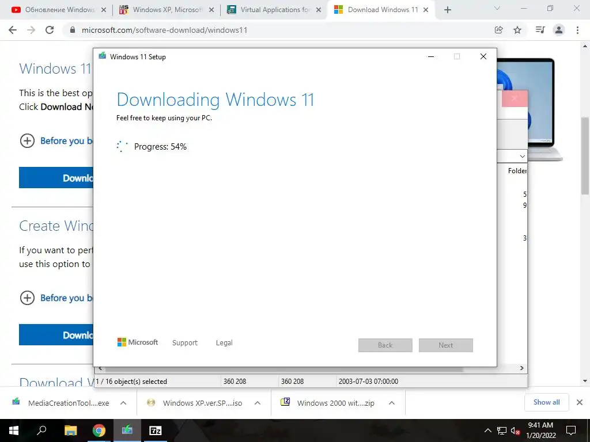Viewport: 590px width, 442px height.
Task: Click the Folder column header in 7-Zip
Action: click(x=517, y=170)
